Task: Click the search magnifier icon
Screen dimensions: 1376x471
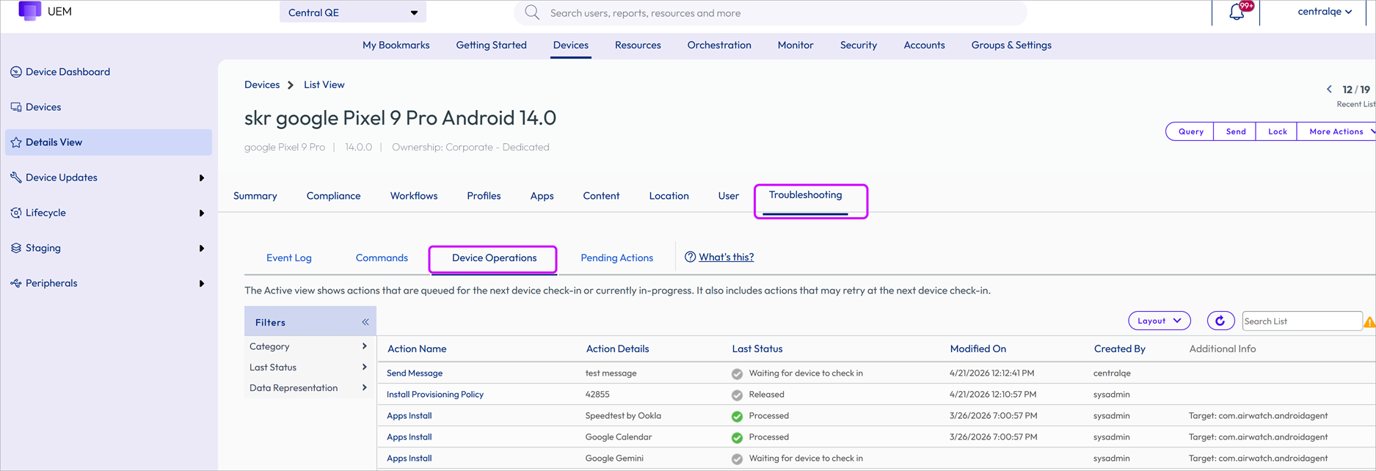Action: click(x=532, y=12)
